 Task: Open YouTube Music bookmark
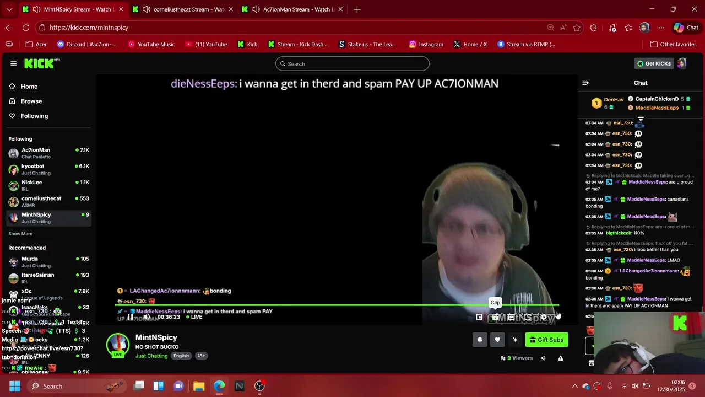(x=151, y=44)
